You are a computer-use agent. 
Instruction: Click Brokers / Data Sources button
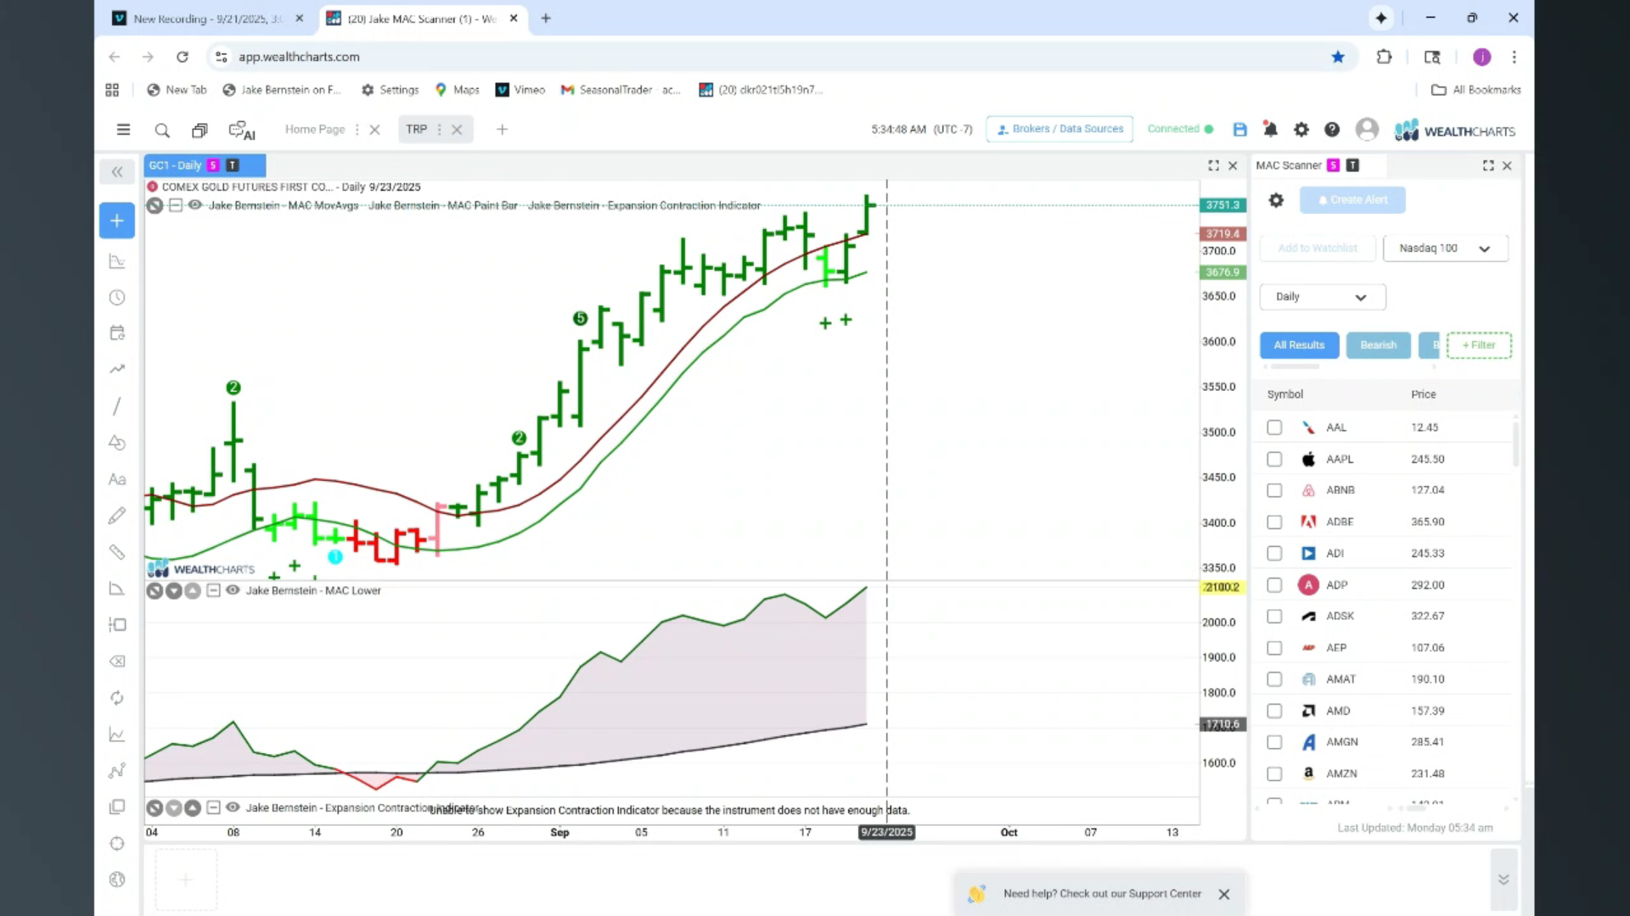pos(1059,129)
